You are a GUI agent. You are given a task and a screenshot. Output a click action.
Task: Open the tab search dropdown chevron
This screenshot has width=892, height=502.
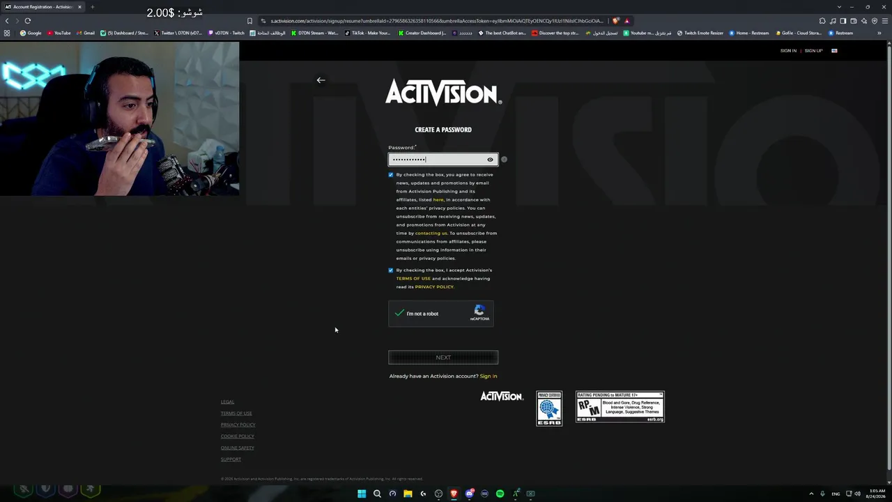click(x=839, y=7)
